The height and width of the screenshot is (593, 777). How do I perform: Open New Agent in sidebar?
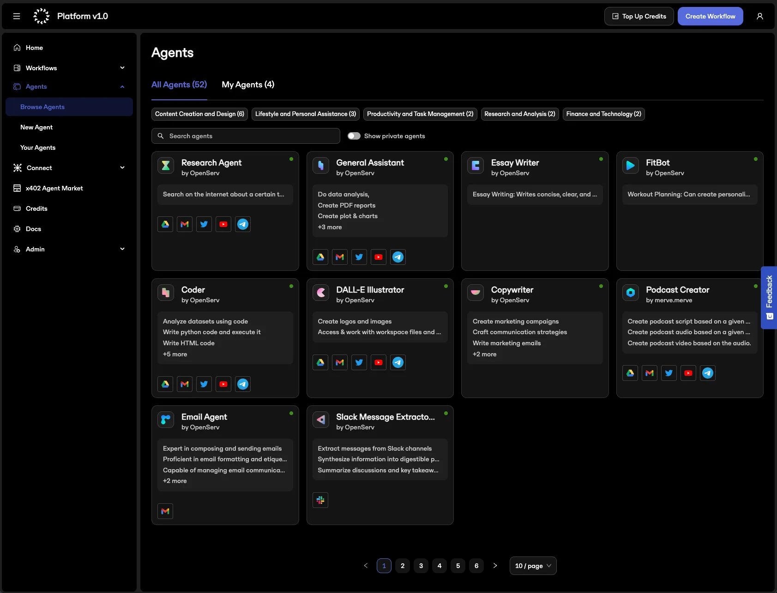pyautogui.click(x=69, y=127)
